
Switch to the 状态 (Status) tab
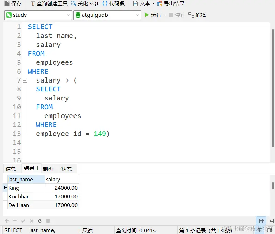[x=67, y=168]
